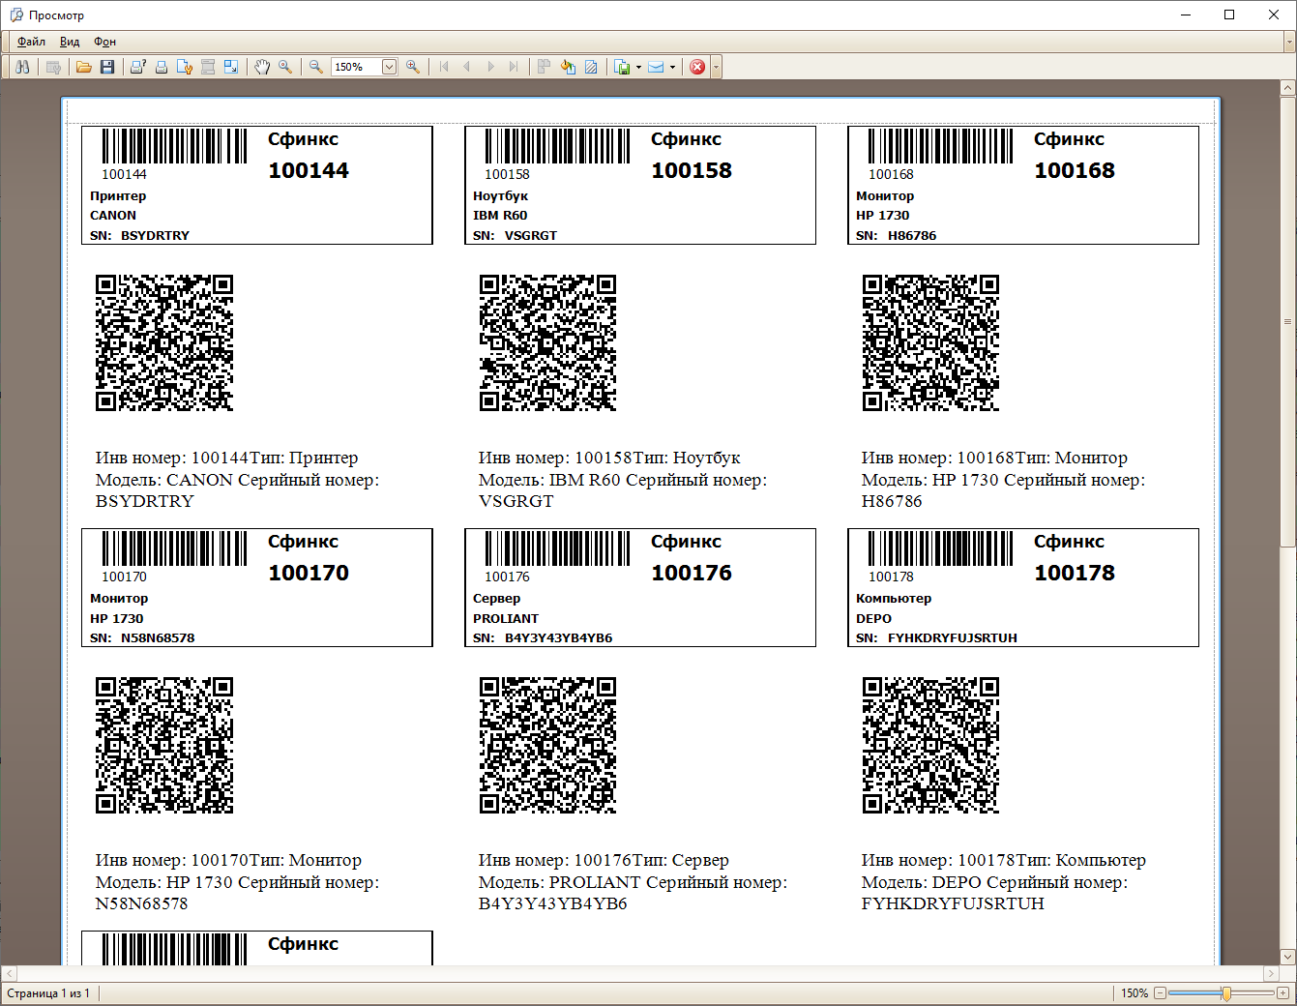The width and height of the screenshot is (1297, 1006).
Task: Click the QR code for item 100178
Action: tap(930, 746)
